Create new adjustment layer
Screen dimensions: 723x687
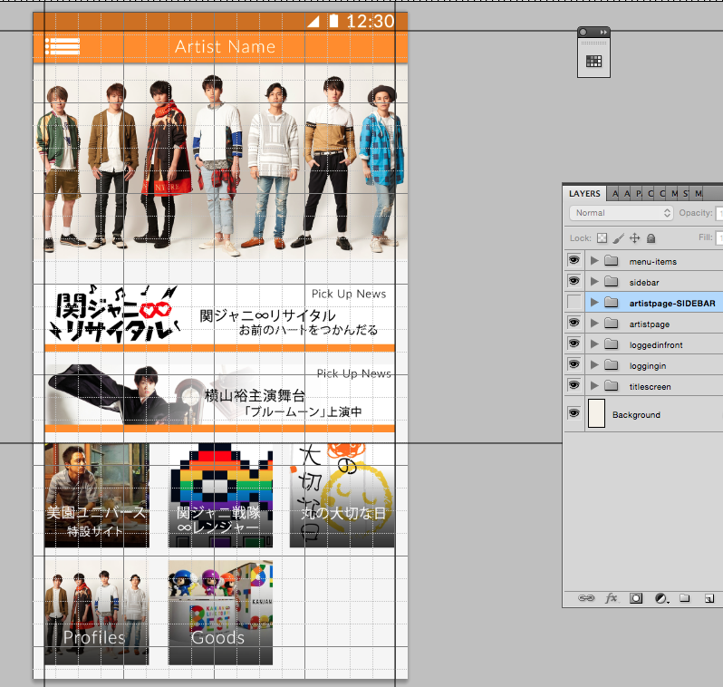click(x=660, y=598)
